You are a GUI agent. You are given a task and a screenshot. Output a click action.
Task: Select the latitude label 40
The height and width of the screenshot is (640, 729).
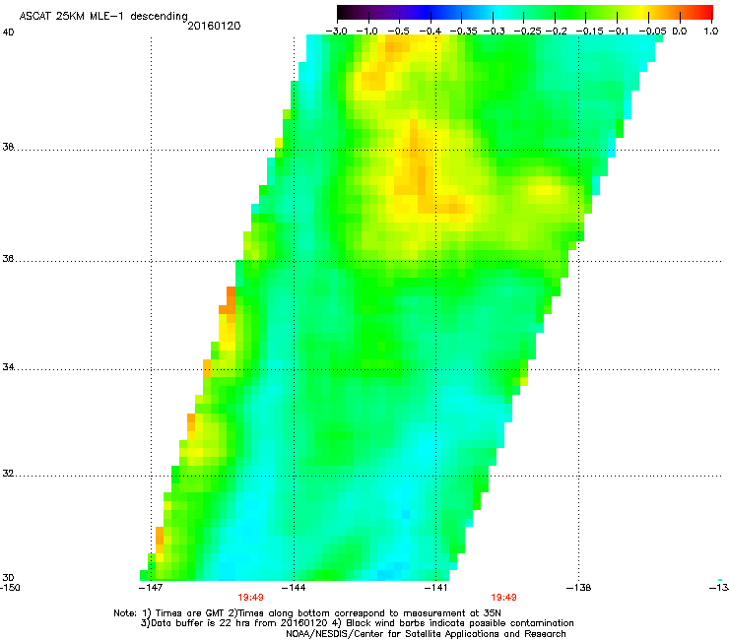click(x=8, y=32)
